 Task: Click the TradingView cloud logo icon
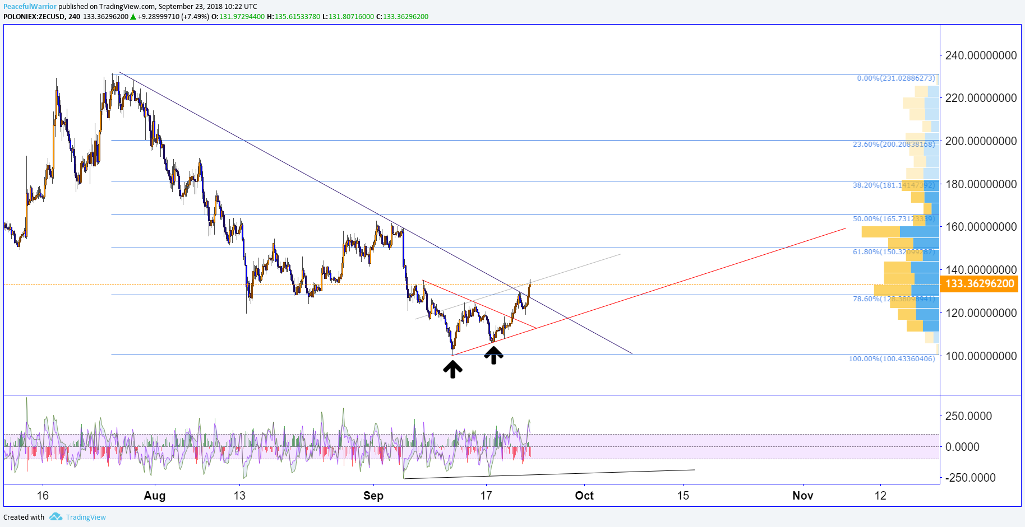56,517
